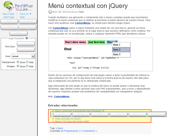Click the "Text Size:" label
The image size is (170, 136).
10,47
